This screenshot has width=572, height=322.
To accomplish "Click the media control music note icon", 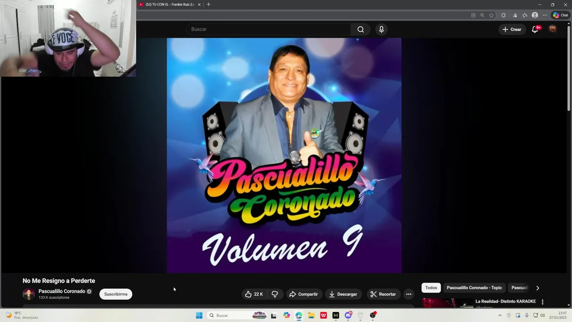I will point(515,15).
